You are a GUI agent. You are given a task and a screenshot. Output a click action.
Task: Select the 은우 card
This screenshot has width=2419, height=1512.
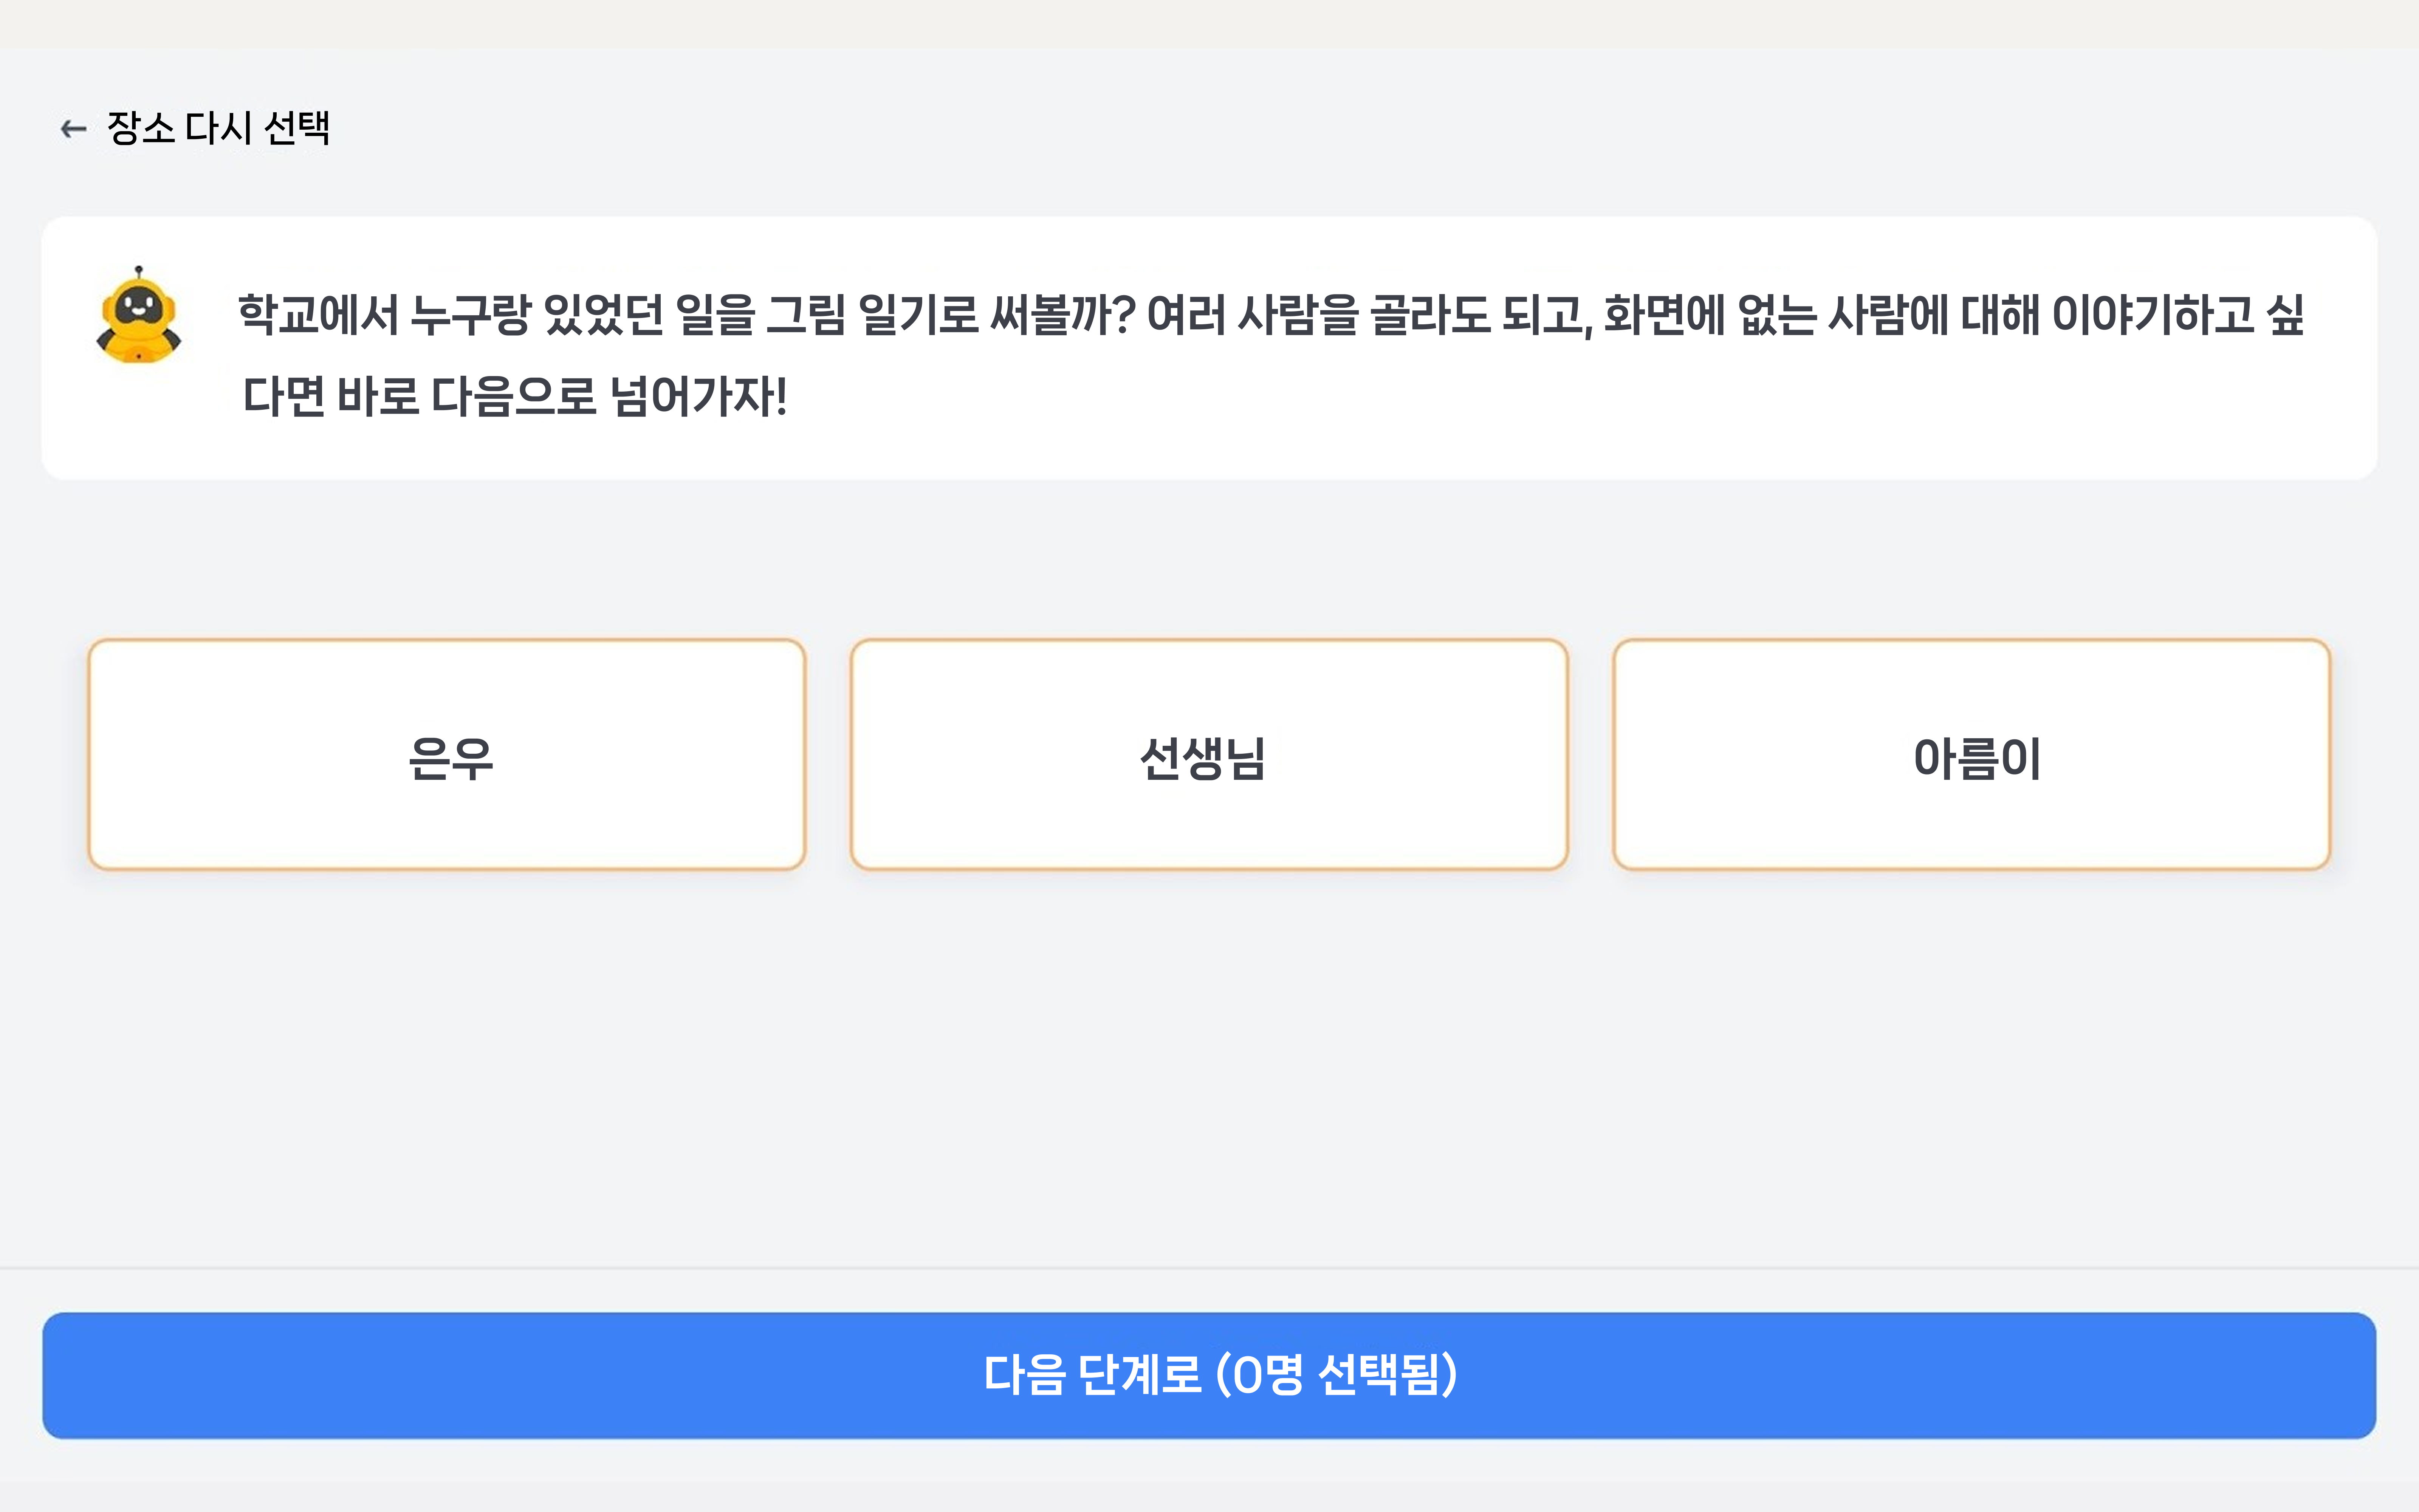[x=447, y=755]
